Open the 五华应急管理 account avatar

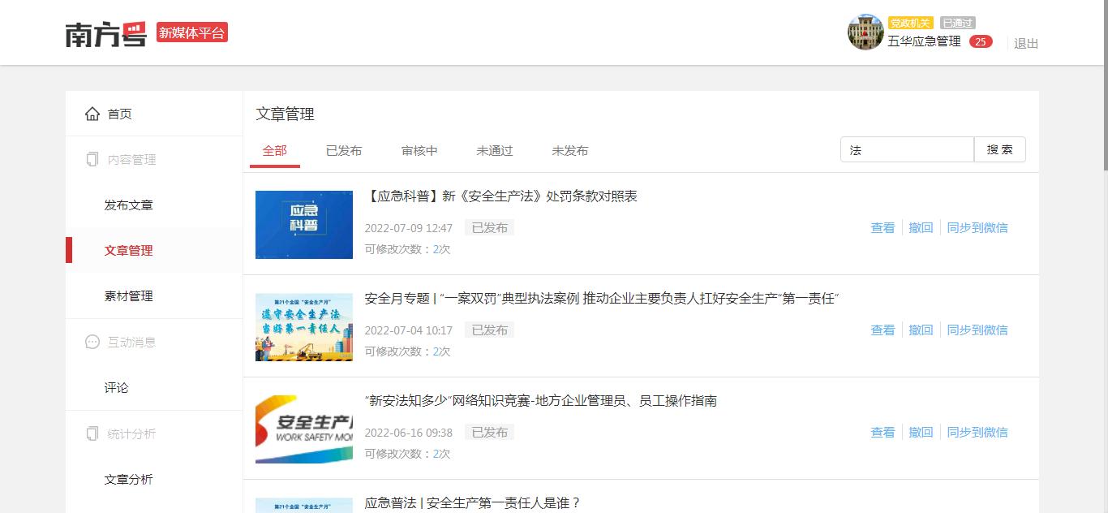pos(865,32)
